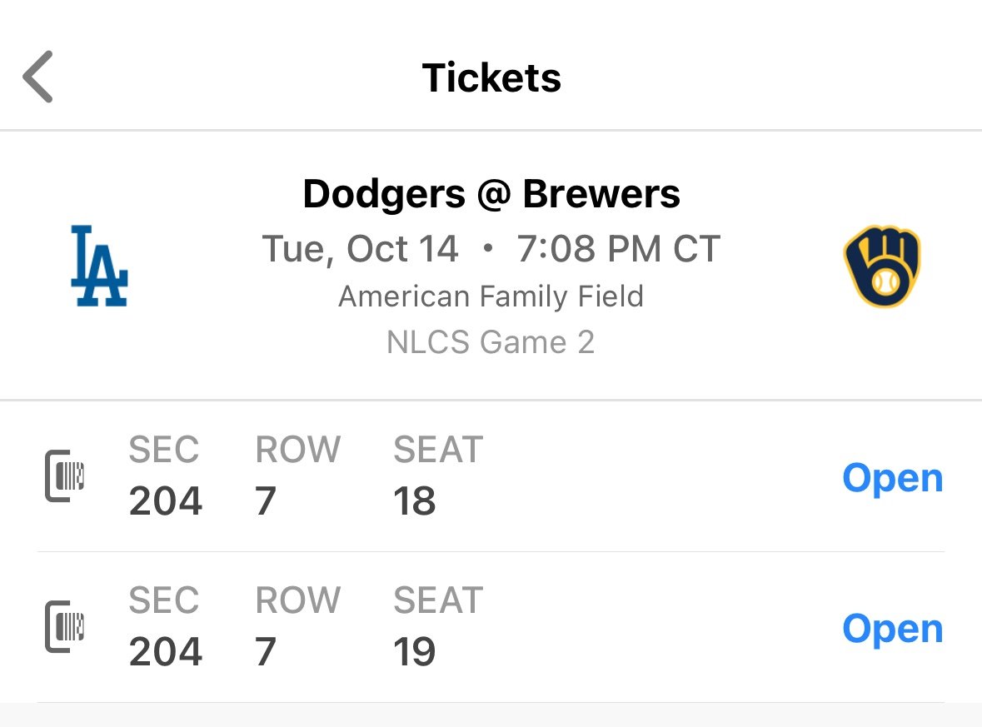Tap the Tue, Oct 14 date text

click(361, 249)
